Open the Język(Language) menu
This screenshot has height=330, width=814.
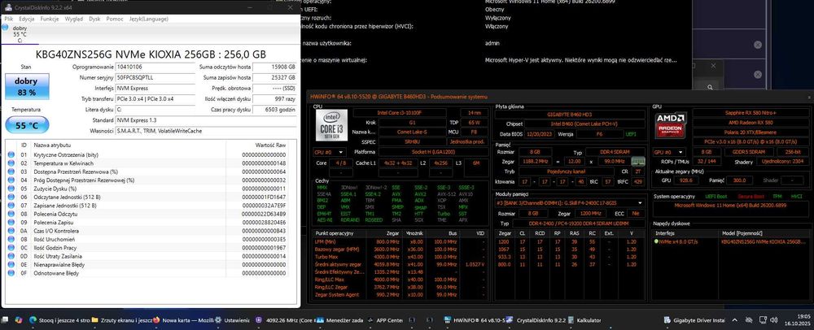(148, 19)
